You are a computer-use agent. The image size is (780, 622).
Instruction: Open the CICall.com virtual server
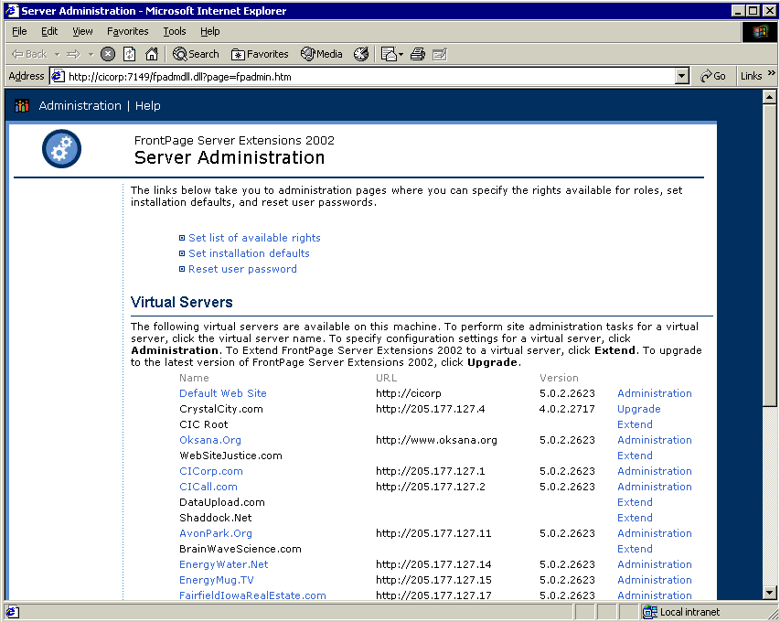click(x=208, y=487)
